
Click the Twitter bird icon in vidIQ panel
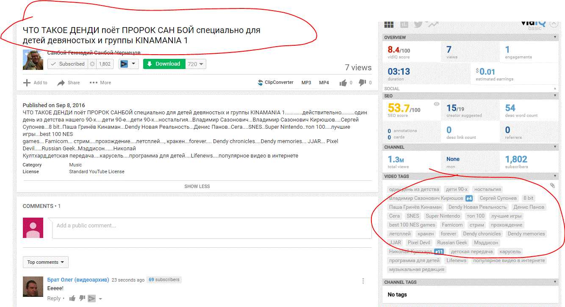tap(419, 25)
